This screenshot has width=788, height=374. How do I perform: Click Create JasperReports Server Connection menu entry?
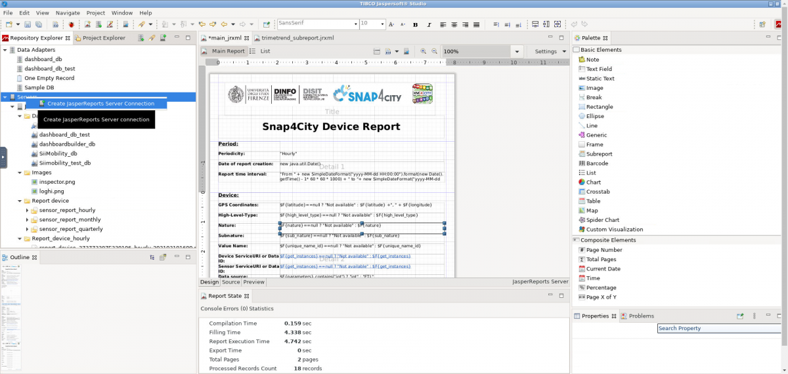100,104
